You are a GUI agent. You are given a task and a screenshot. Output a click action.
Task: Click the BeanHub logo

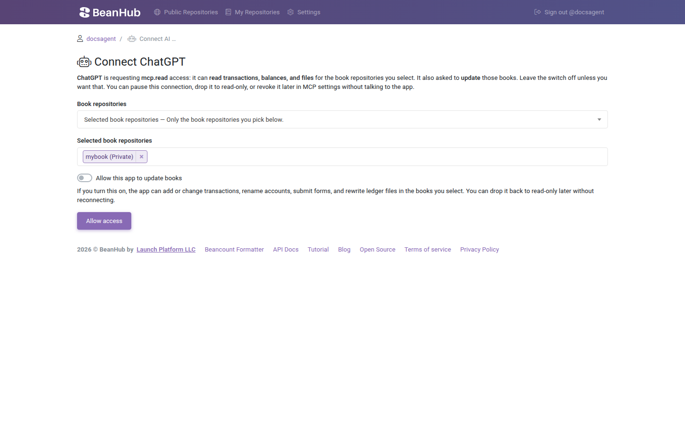coord(110,12)
